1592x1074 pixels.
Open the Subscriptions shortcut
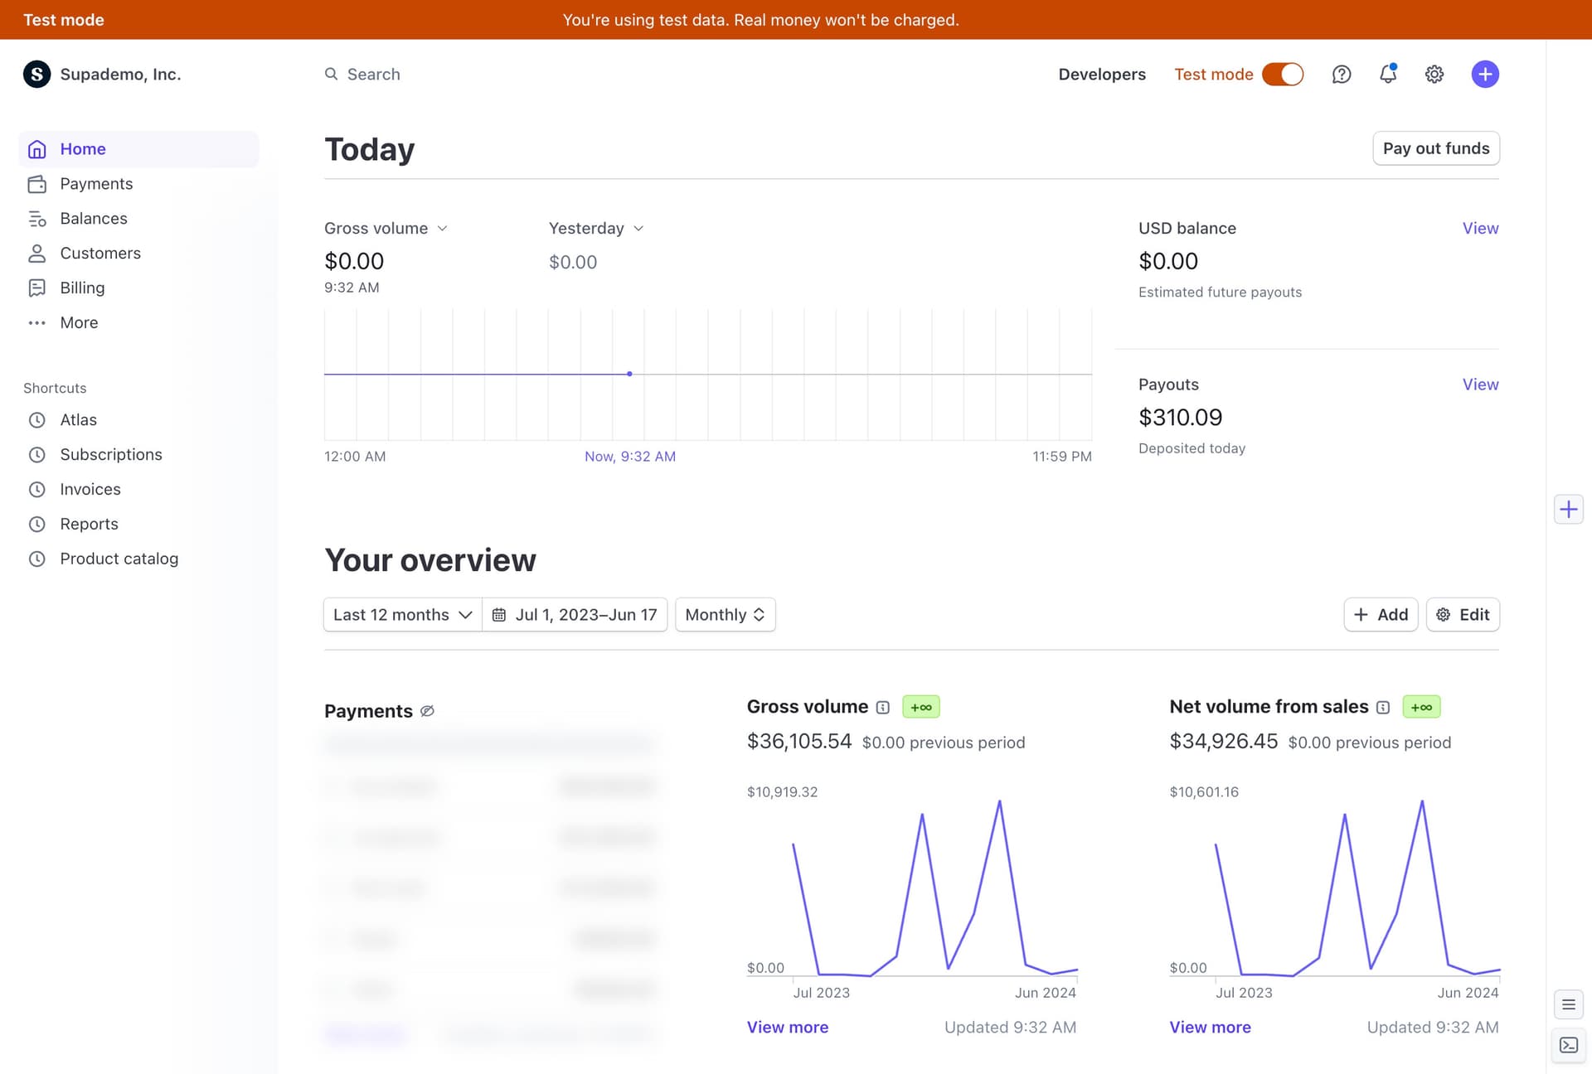click(x=111, y=455)
